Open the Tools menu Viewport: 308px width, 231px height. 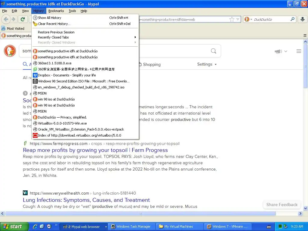pos(72,11)
